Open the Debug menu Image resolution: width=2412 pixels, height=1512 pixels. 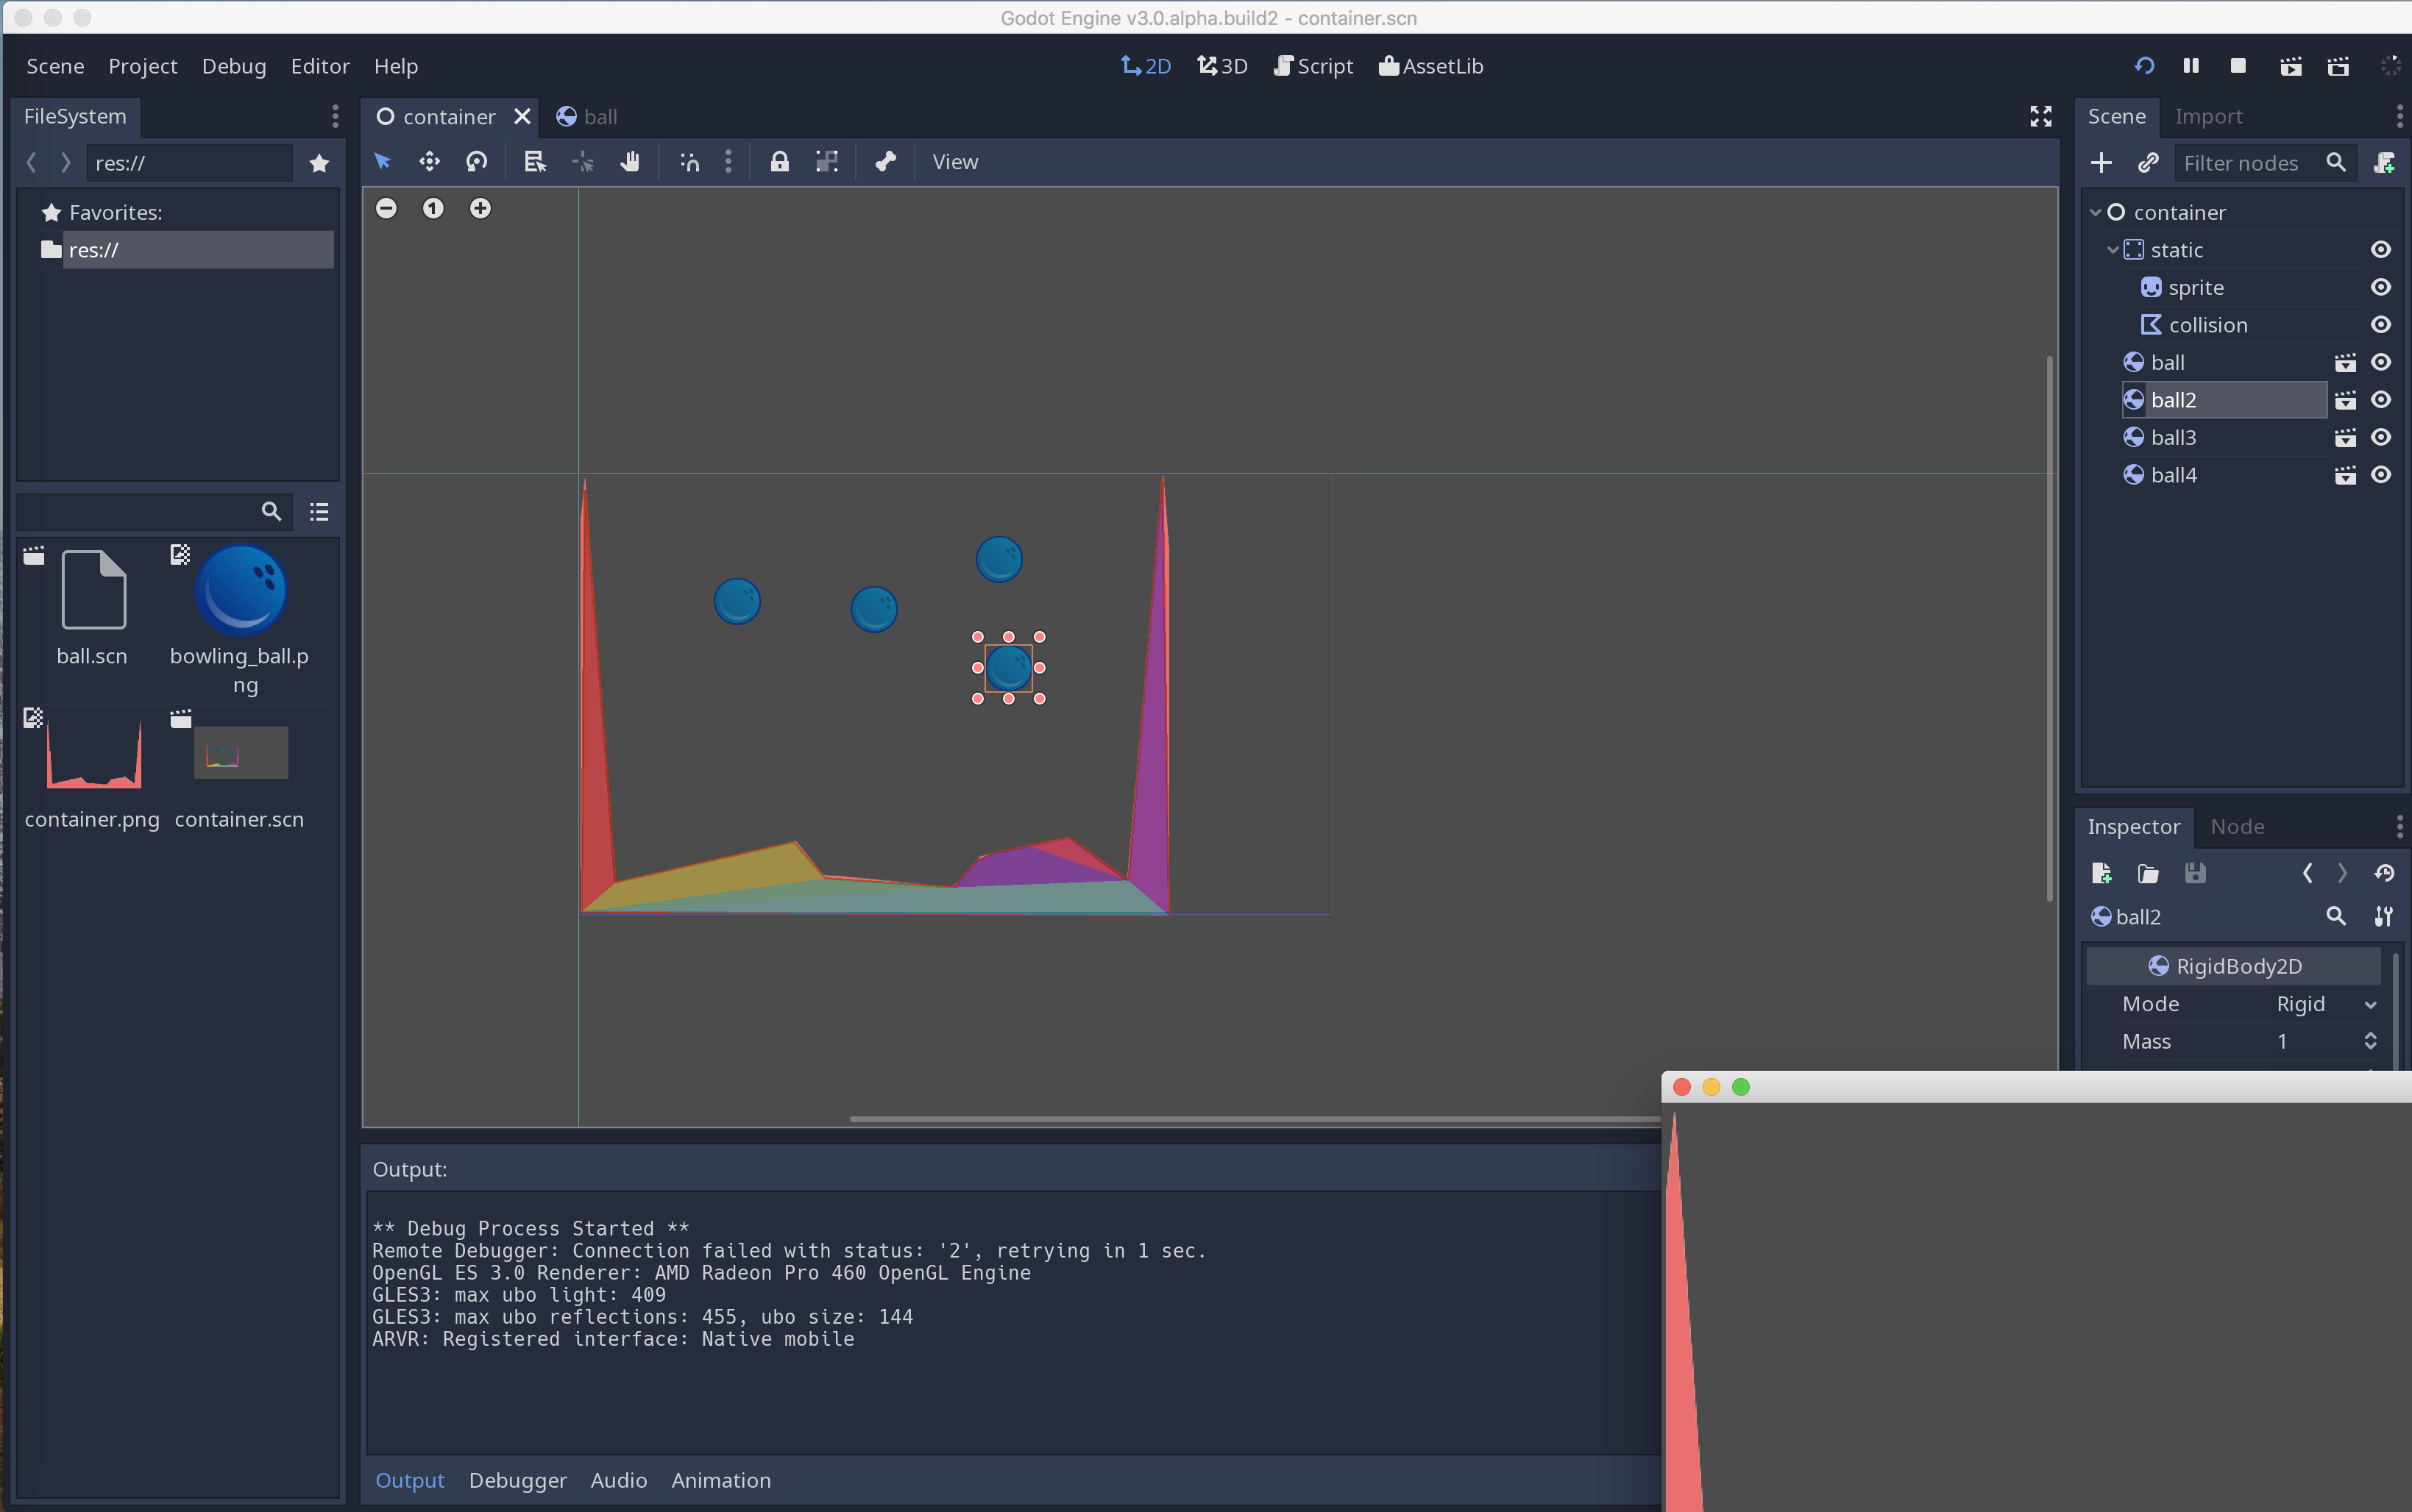234,66
